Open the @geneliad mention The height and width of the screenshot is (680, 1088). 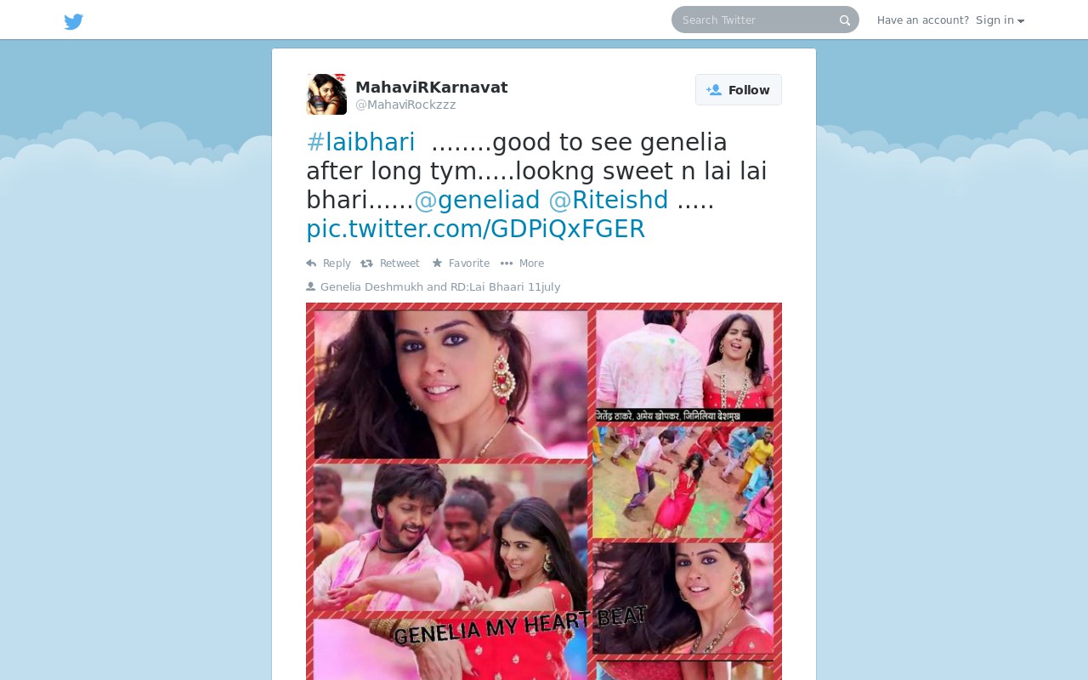click(477, 200)
